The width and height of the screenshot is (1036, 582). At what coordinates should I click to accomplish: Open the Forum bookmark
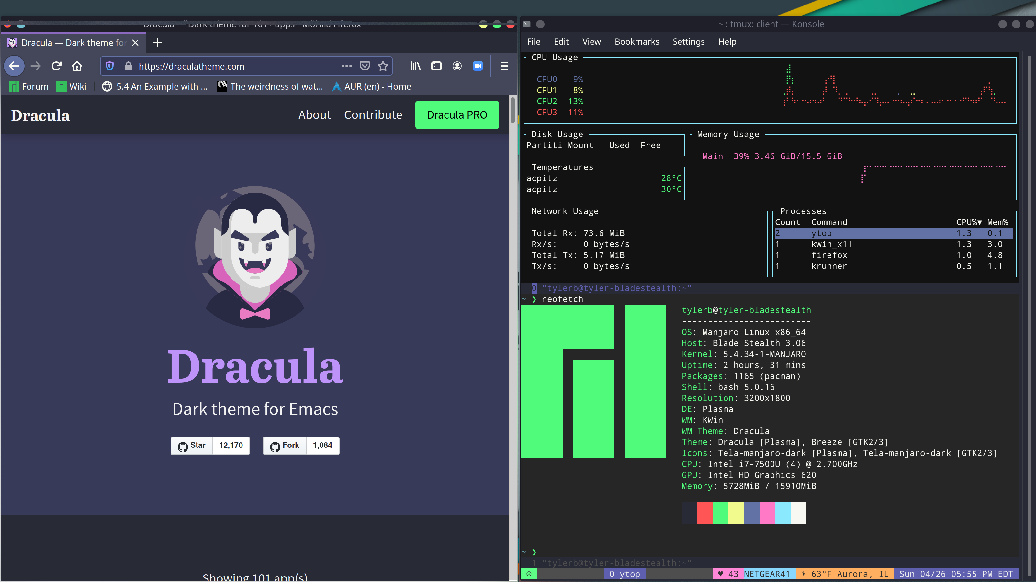[x=28, y=86]
